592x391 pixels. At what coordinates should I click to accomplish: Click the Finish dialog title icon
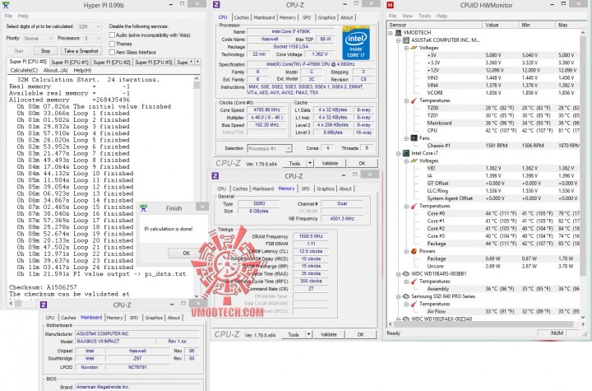pyautogui.click(x=143, y=208)
